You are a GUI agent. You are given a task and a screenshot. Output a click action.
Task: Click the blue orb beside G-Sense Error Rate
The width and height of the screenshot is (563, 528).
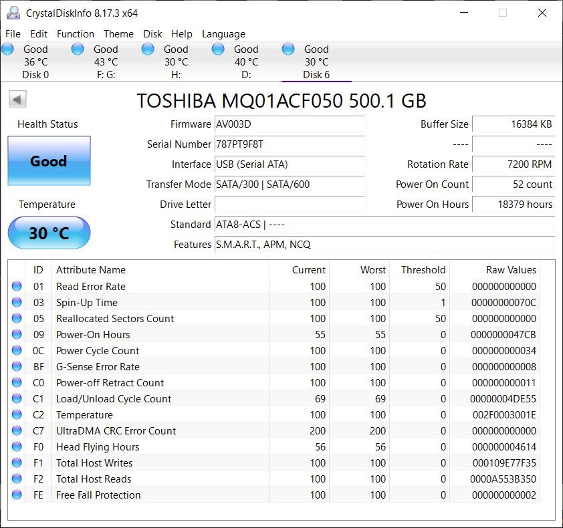click(17, 366)
